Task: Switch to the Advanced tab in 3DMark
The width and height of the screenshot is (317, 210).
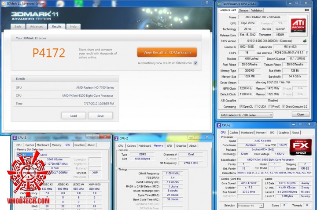Action: click(37, 27)
